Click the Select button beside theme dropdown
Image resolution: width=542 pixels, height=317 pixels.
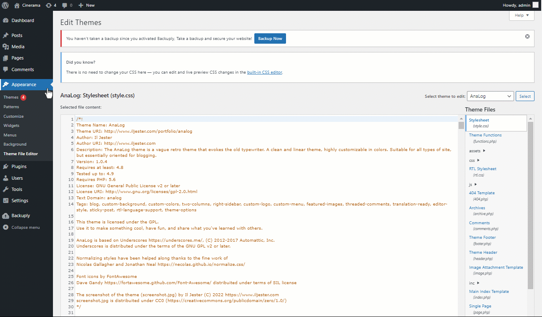525,96
